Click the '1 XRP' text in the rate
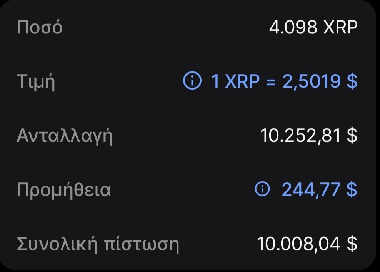This screenshot has height=272, width=380. [235, 81]
